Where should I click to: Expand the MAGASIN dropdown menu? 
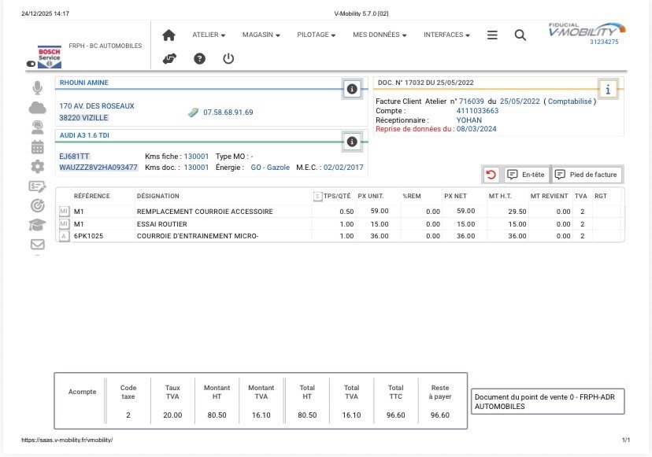coord(261,35)
